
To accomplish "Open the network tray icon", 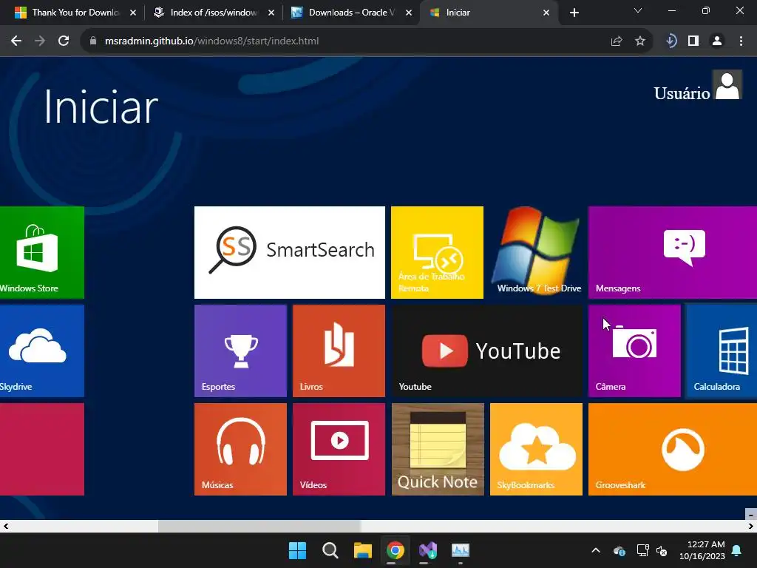I will pos(642,550).
